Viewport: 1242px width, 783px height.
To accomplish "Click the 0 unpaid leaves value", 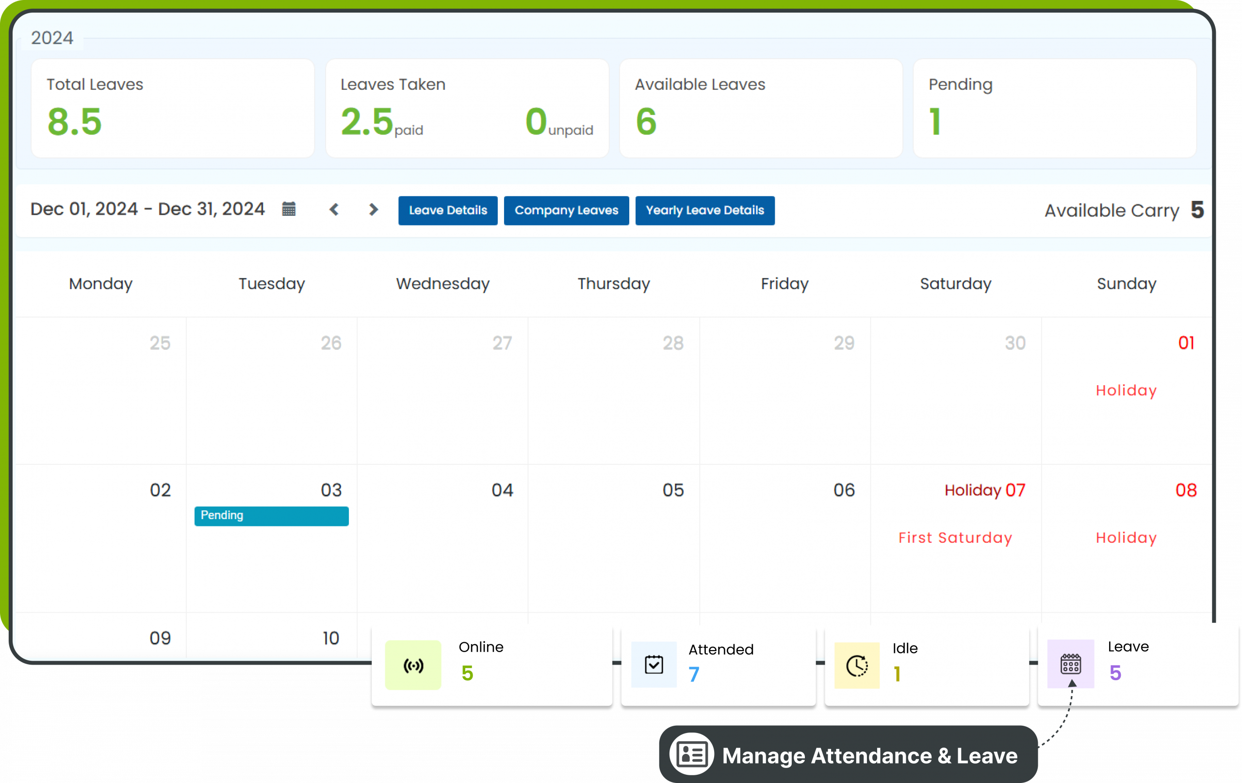I will [x=559, y=123].
